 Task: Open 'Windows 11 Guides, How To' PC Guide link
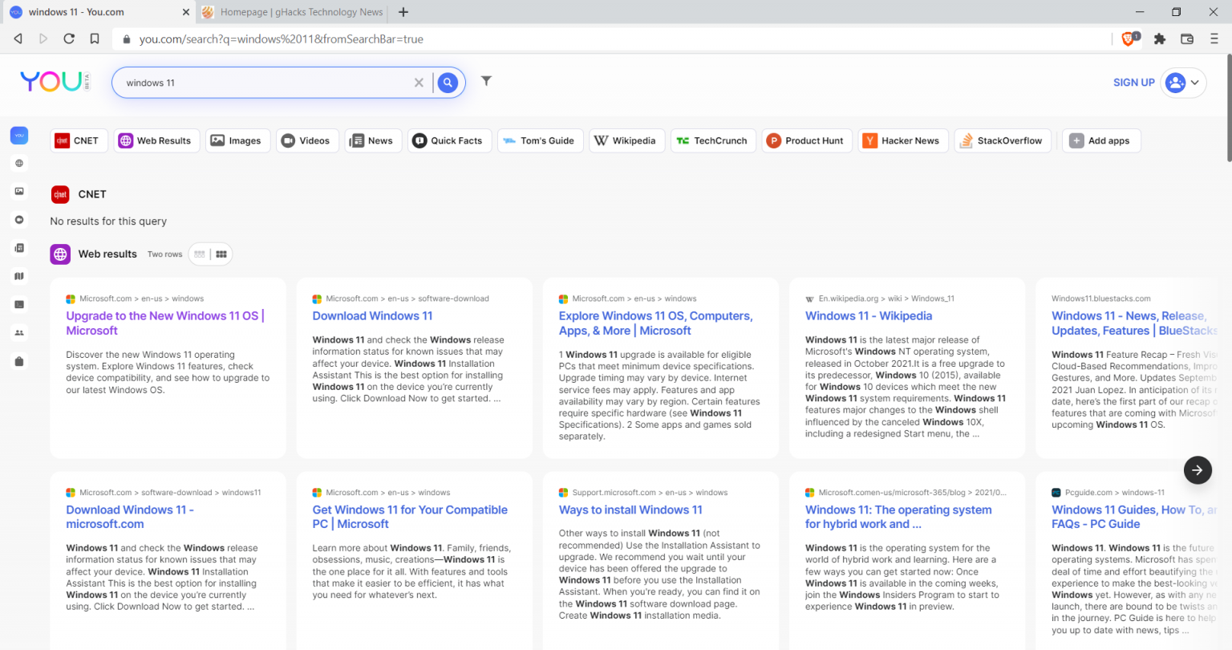1133,517
